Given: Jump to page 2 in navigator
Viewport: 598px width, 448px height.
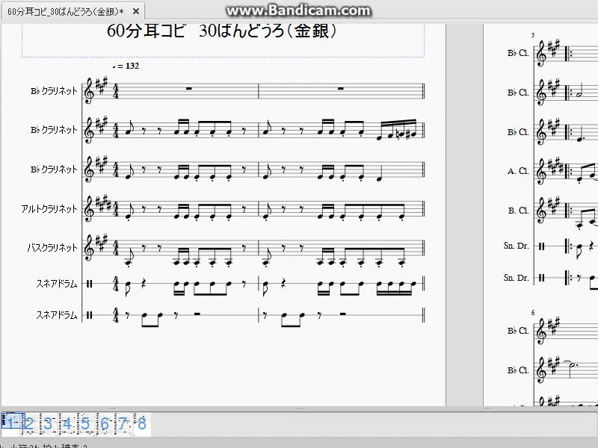Looking at the screenshot, I should pos(30,423).
